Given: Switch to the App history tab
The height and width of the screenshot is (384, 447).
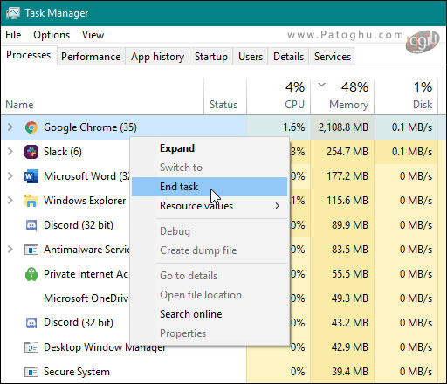Looking at the screenshot, I should click(x=157, y=57).
